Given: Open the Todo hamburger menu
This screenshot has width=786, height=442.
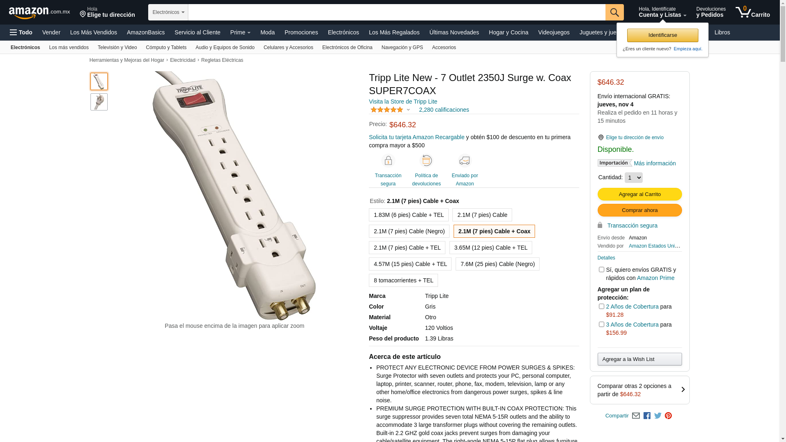Looking at the screenshot, I should tap(21, 32).
